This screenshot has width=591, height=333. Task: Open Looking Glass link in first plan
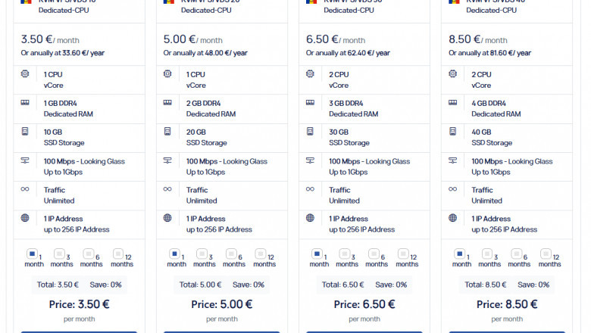[x=102, y=161]
